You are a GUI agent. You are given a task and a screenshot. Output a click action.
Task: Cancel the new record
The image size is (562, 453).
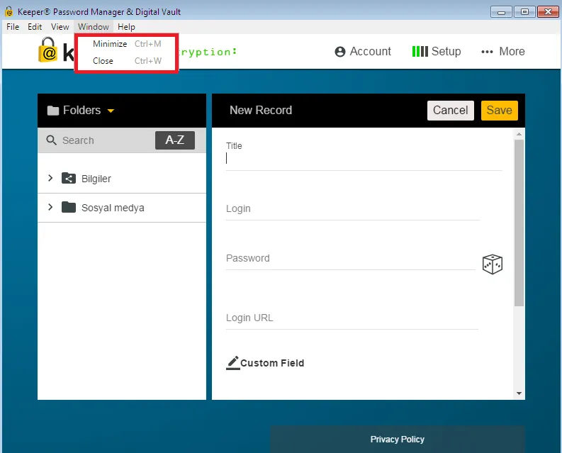click(x=451, y=111)
